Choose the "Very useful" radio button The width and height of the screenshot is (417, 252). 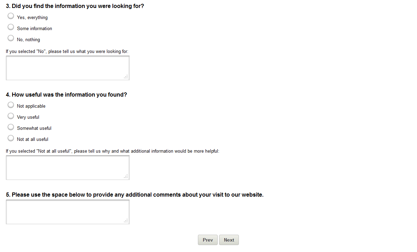point(11,116)
